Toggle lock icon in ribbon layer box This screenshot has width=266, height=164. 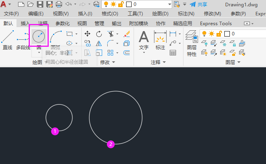pyautogui.click(x=219, y=34)
